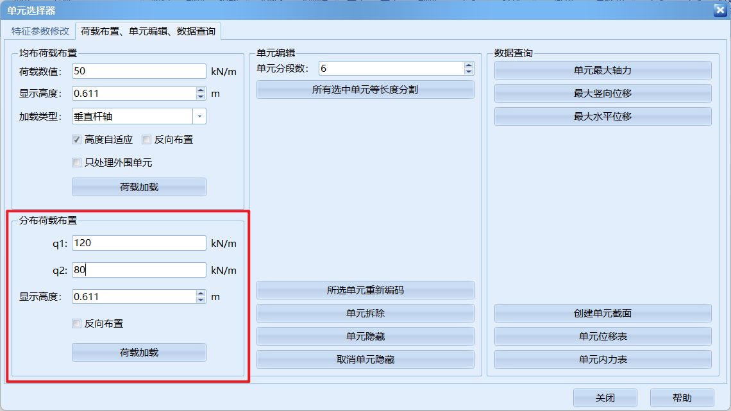The height and width of the screenshot is (411, 731).
Task: Select 荷载布置、单元编辑、数据查询 tab
Action: (148, 31)
